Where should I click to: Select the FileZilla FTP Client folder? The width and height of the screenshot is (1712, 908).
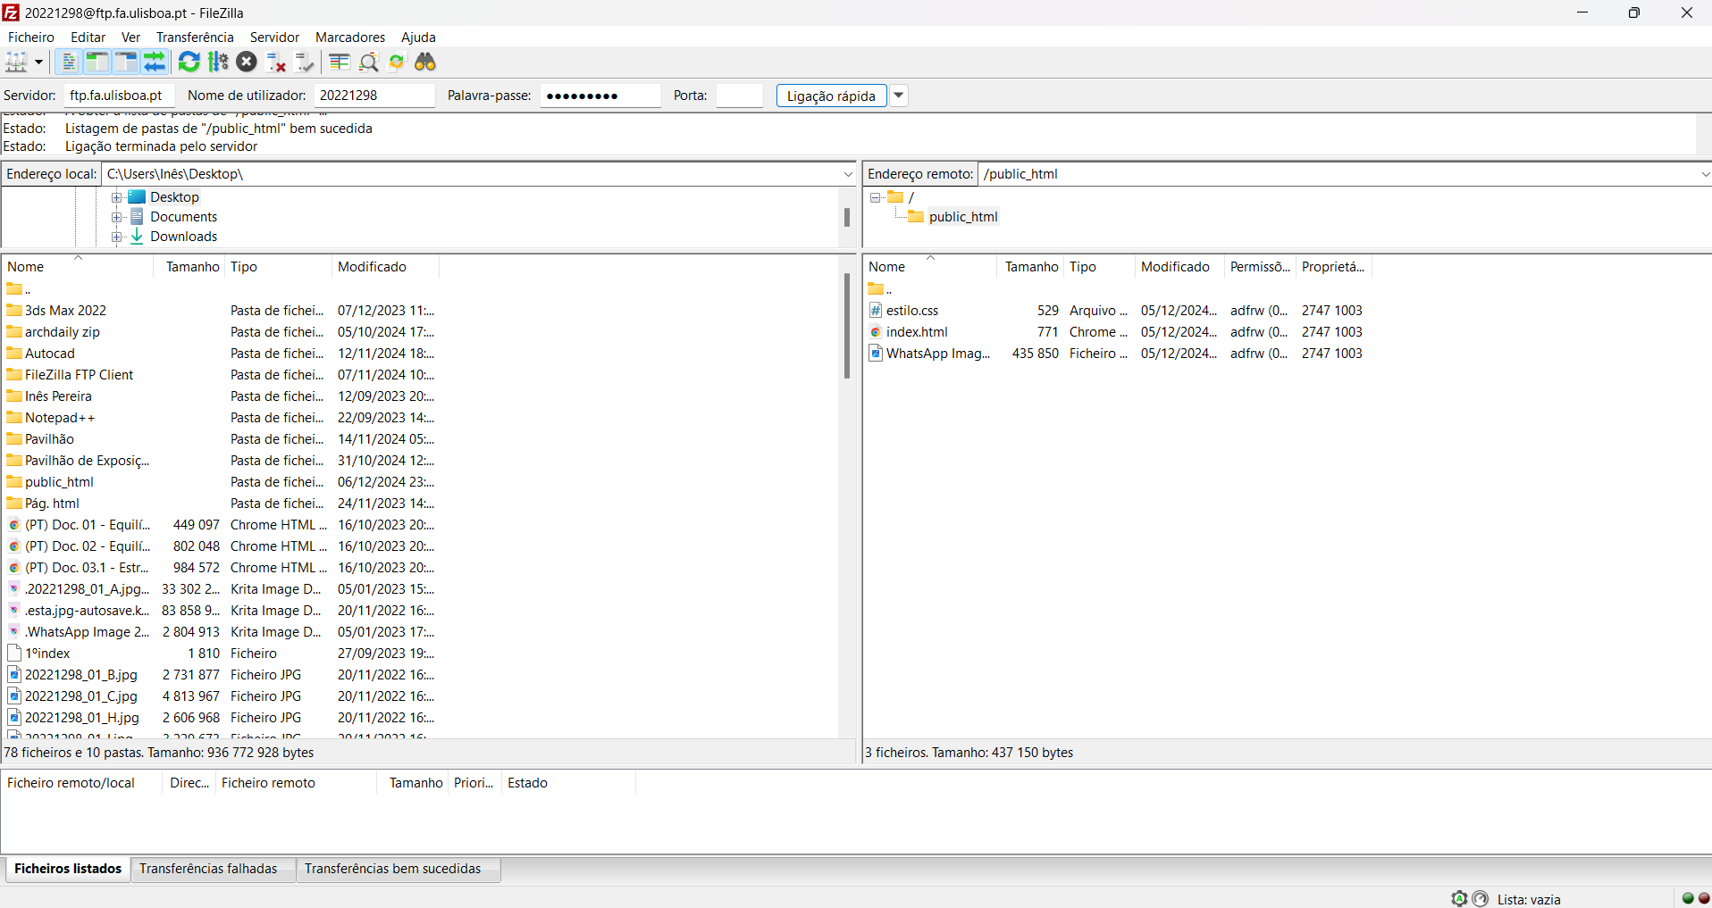(79, 375)
